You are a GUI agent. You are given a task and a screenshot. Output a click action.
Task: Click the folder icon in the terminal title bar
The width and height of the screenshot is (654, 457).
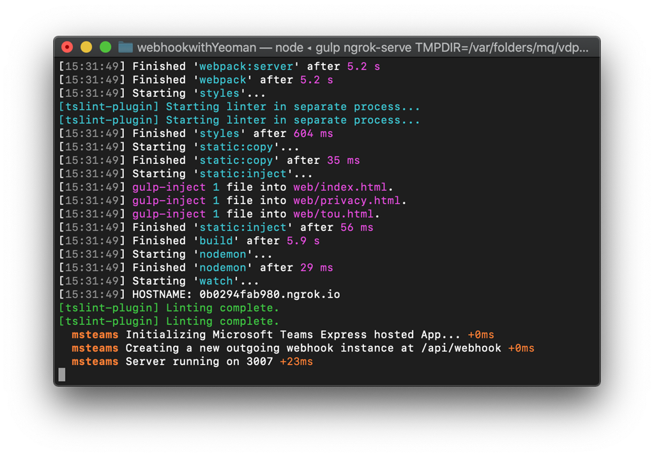(x=125, y=47)
